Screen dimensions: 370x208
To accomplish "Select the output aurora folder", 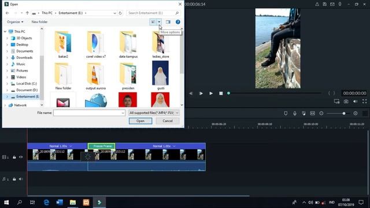I will (x=95, y=76).
